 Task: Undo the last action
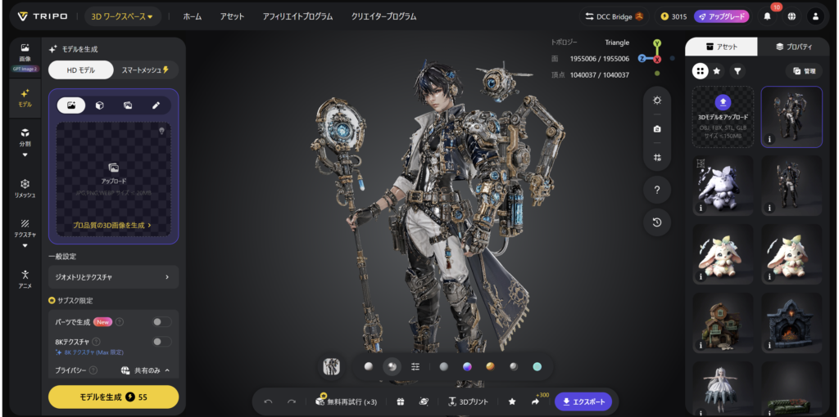point(269,401)
